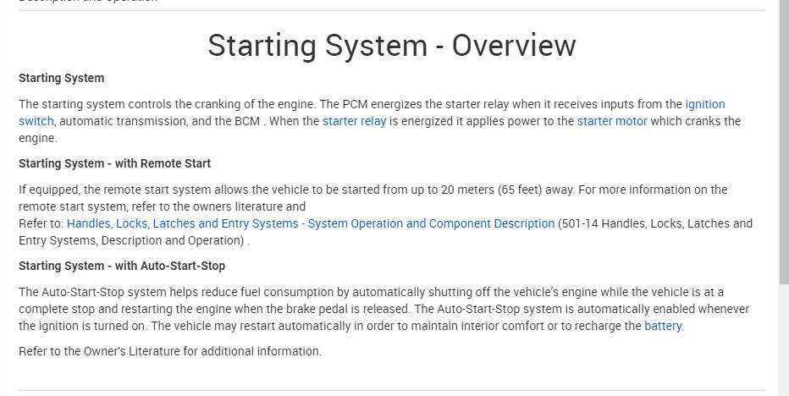Image resolution: width=789 pixels, height=396 pixels.
Task: Click the 'Starting System - Overview' page title
Action: coord(391,46)
